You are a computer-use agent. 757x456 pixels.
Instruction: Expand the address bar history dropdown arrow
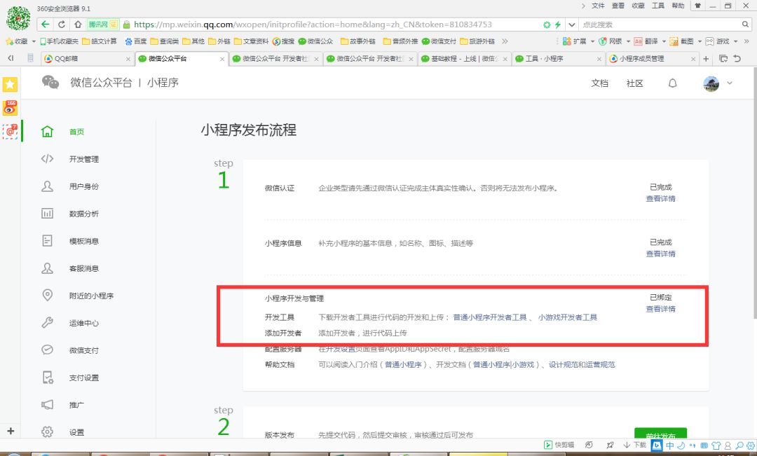[572, 25]
